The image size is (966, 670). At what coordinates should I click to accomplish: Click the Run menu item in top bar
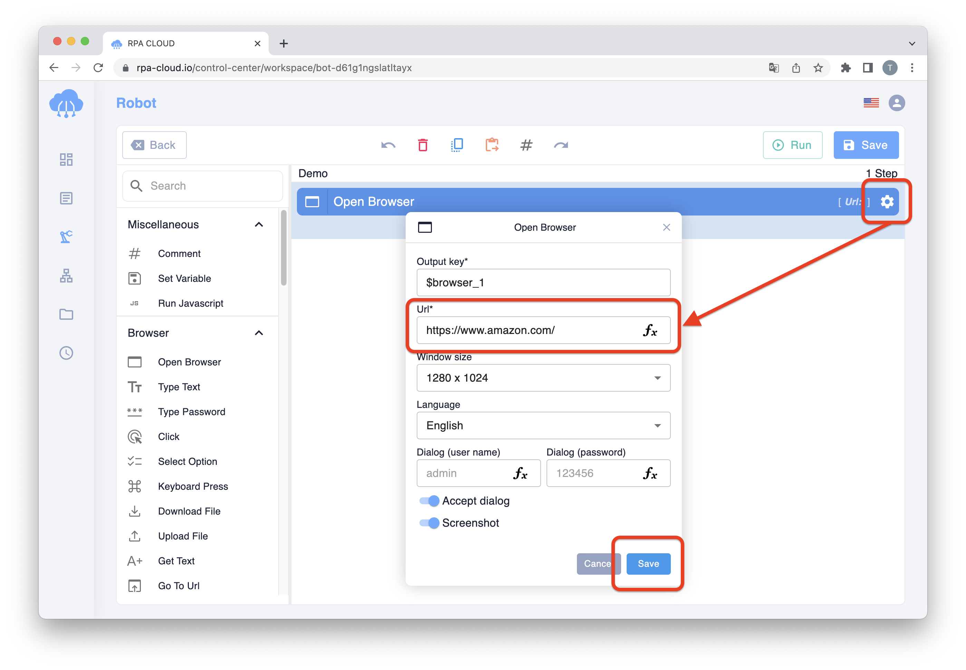[x=793, y=145]
